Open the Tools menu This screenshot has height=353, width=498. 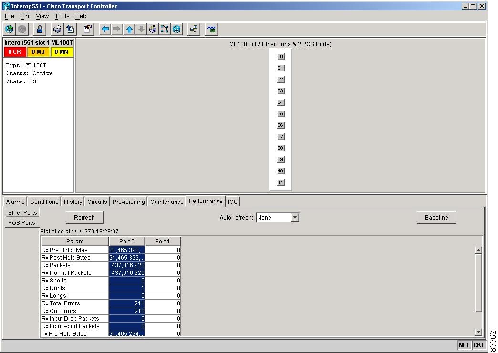point(62,16)
